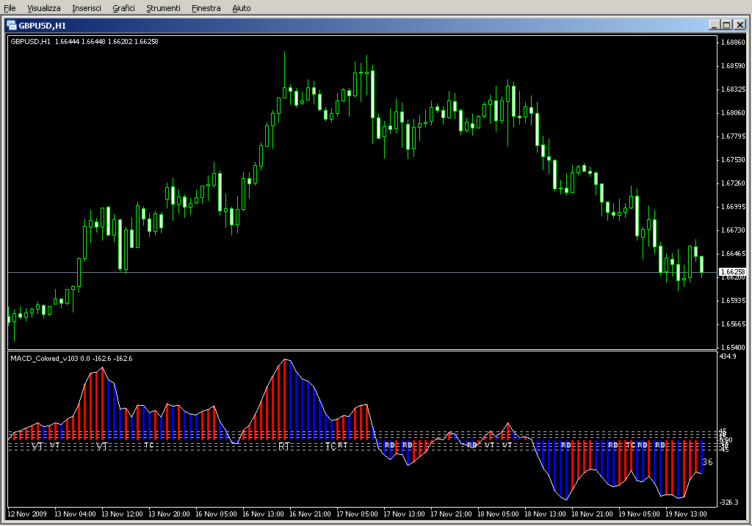Click the 1.68590 price scale label
Screen dimensions: 752x526
pyautogui.click(x=734, y=65)
